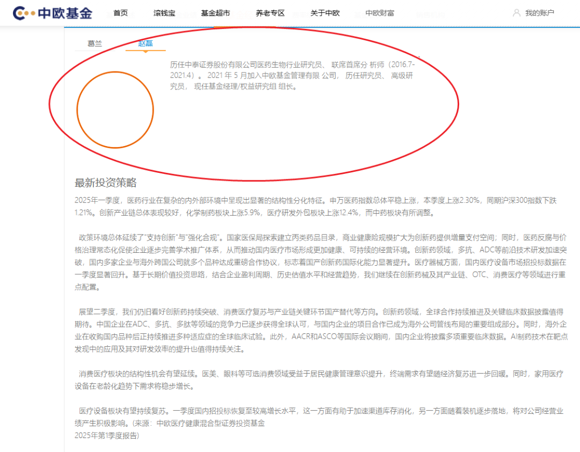Click the user account icon

click(517, 13)
